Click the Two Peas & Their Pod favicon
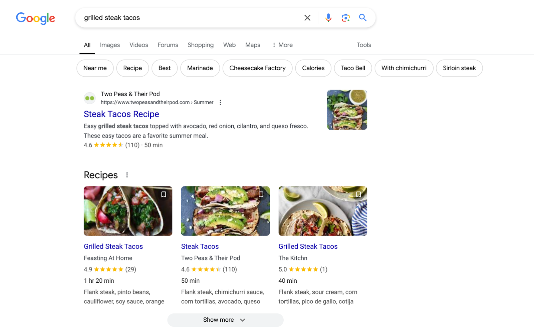Image resolution: width=534 pixels, height=333 pixels. point(90,98)
